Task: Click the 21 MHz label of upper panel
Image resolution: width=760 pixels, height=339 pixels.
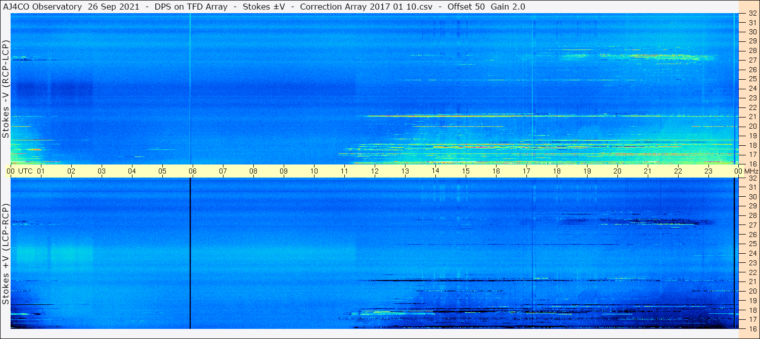Action: 752,117
